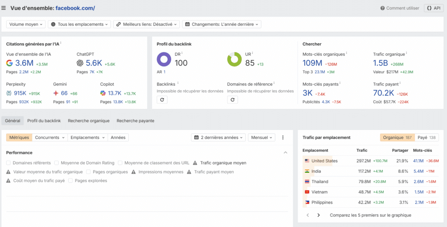Click the info icon next to UR
This screenshot has width=447, height=227.
(x=253, y=53)
